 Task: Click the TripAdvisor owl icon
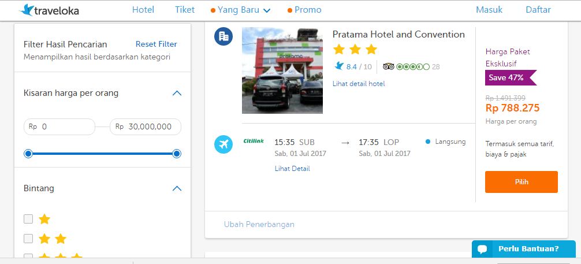click(x=388, y=67)
